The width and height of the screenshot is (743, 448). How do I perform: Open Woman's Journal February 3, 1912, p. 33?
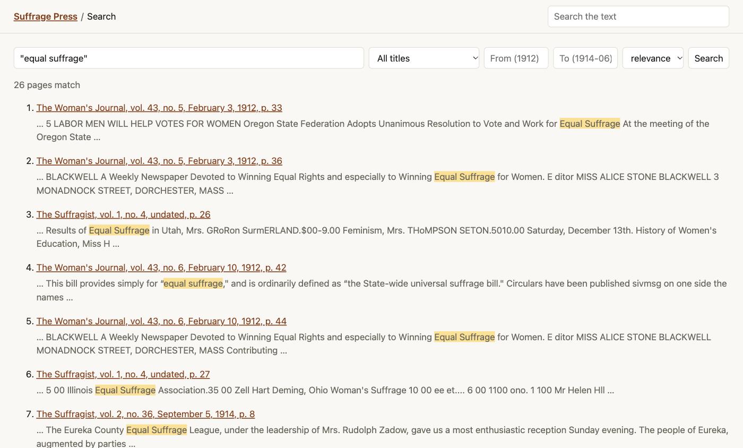pyautogui.click(x=159, y=108)
